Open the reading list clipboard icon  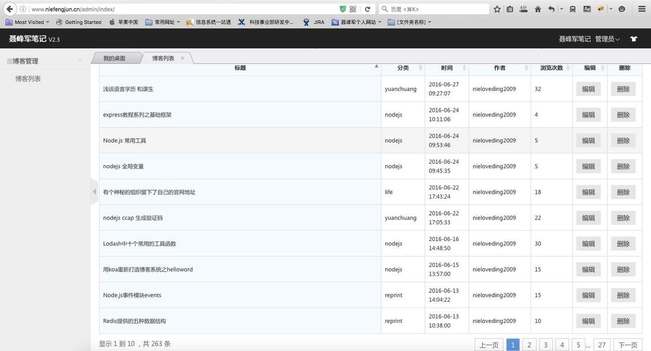[x=509, y=9]
